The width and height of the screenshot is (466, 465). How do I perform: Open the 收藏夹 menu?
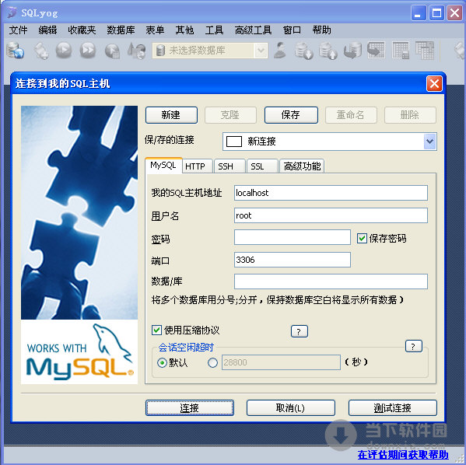82,30
